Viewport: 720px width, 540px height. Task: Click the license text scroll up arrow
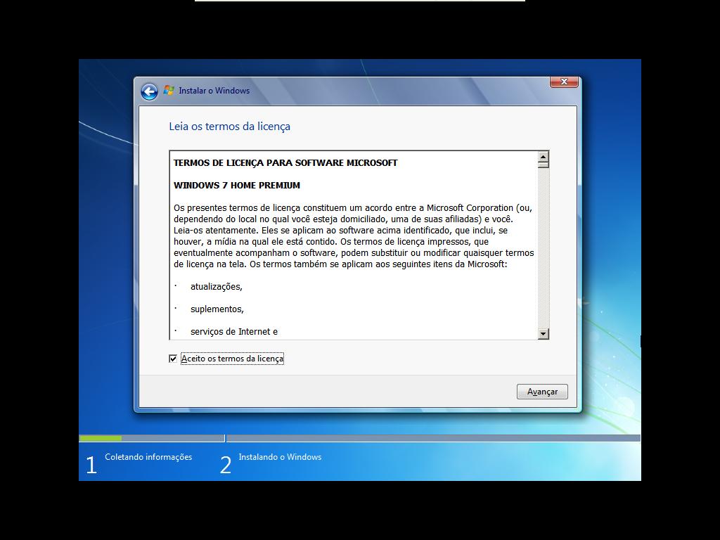point(544,157)
